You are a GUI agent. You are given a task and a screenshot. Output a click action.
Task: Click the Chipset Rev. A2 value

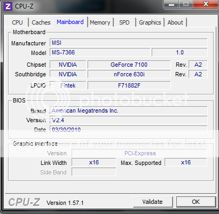point(198,65)
